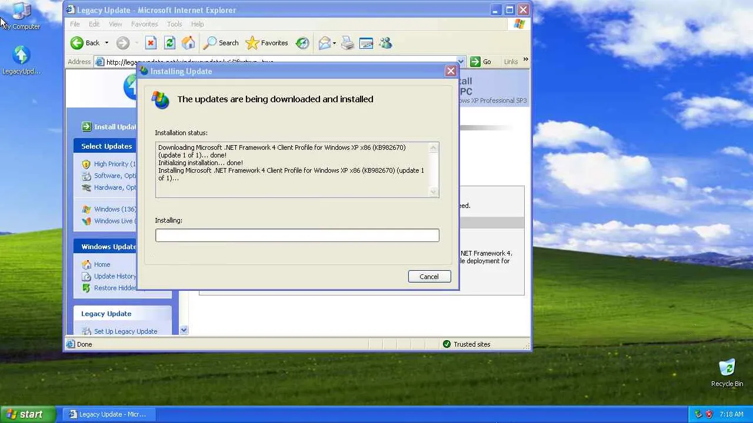Screen dimensions: 753x423
Task: Click the Windows flag icon beside Windows (136)
Action: pos(86,209)
